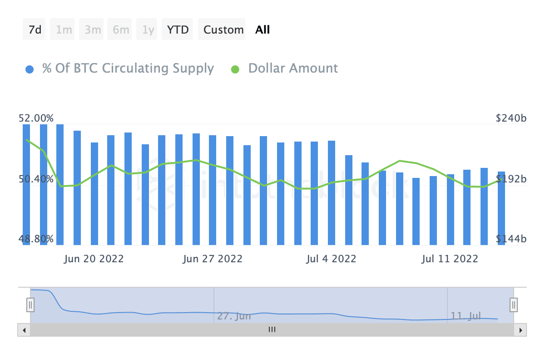Click the blue circle legend marker
Image resolution: width=545 pixels, height=363 pixels.
point(30,69)
